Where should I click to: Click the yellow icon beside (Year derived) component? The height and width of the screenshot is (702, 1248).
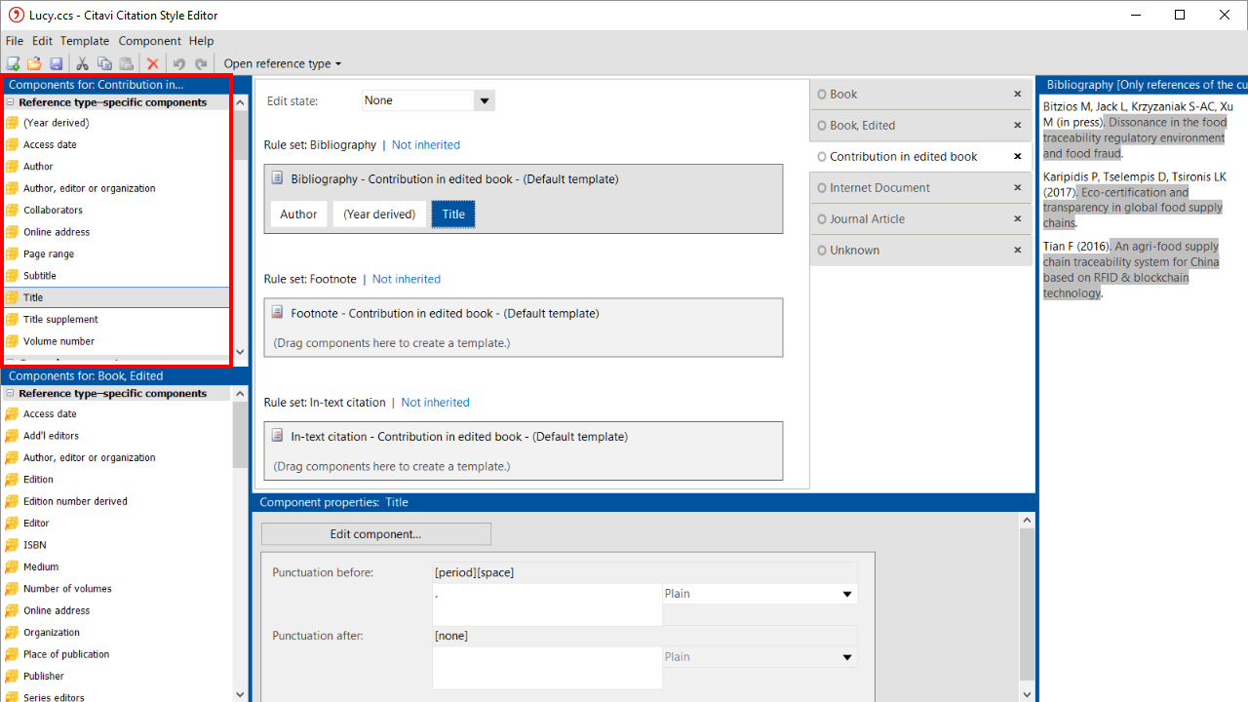pos(12,123)
